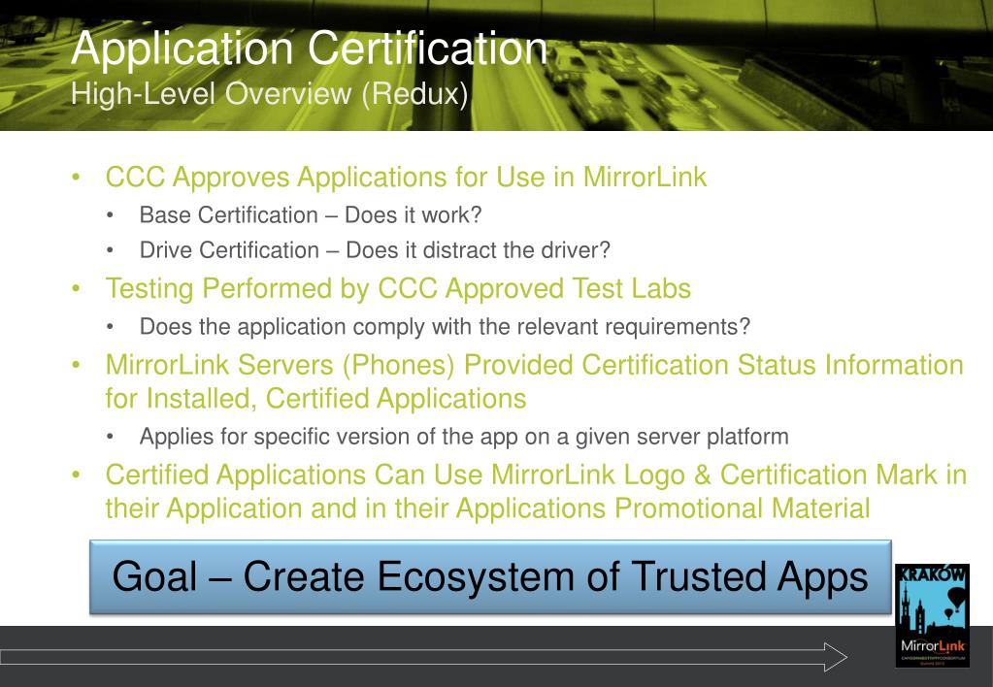
Task: Select the High-Level Overview (Redux) subtitle
Action: click(270, 94)
